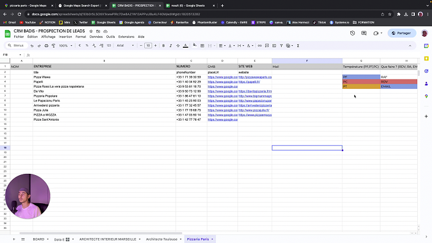Collapse the toolbar with the chevron

410,46
